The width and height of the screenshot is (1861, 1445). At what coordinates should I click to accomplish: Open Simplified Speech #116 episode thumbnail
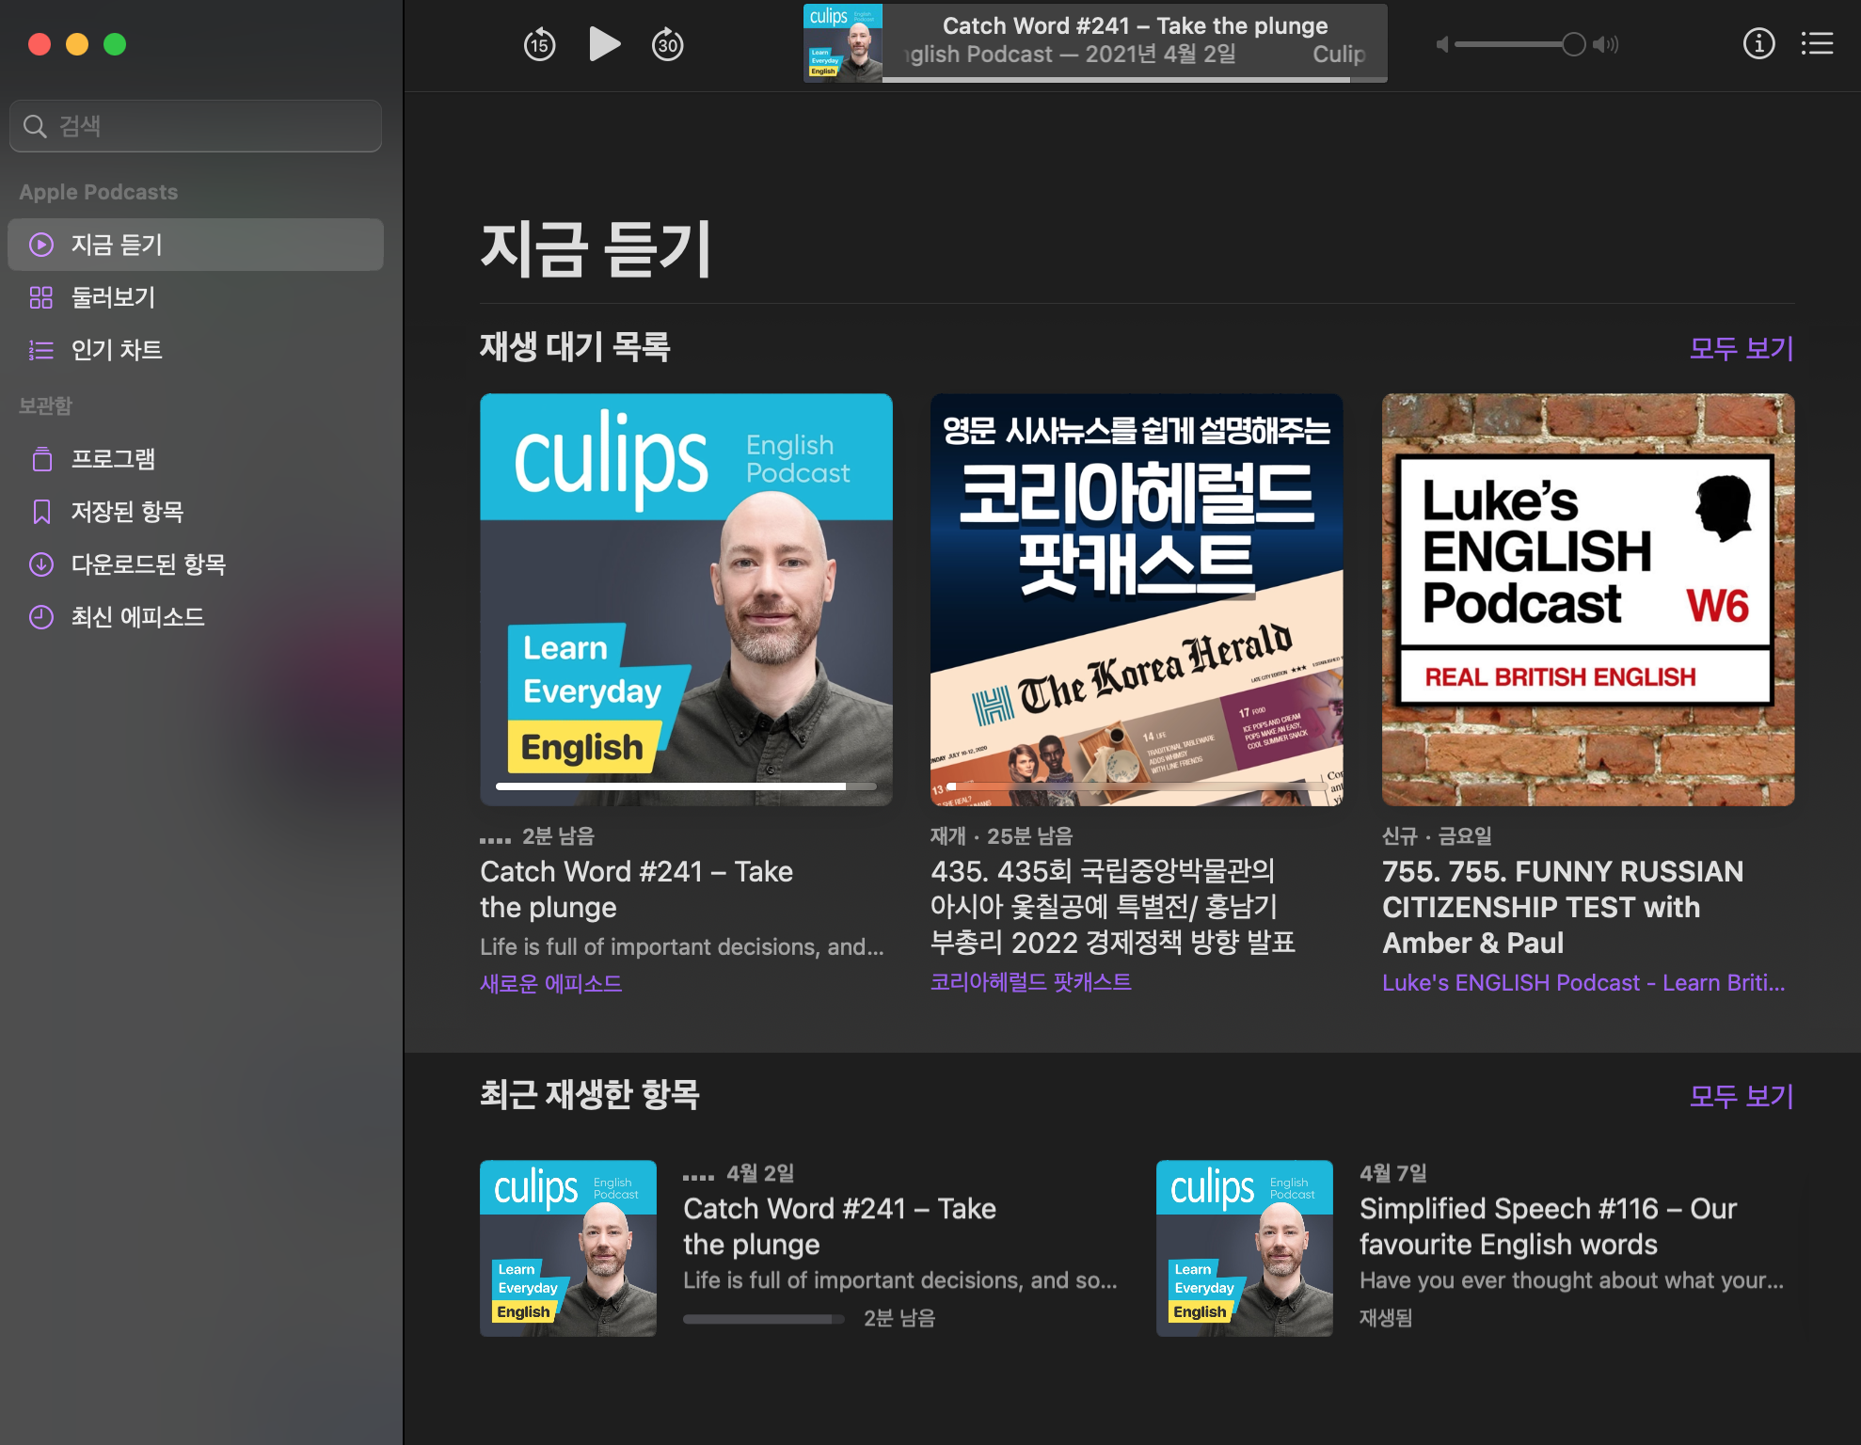1244,1247
